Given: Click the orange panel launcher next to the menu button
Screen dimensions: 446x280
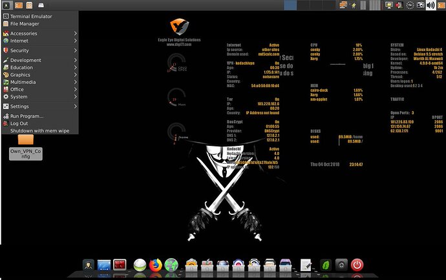Looking at the screenshot, I should [x=19, y=5].
